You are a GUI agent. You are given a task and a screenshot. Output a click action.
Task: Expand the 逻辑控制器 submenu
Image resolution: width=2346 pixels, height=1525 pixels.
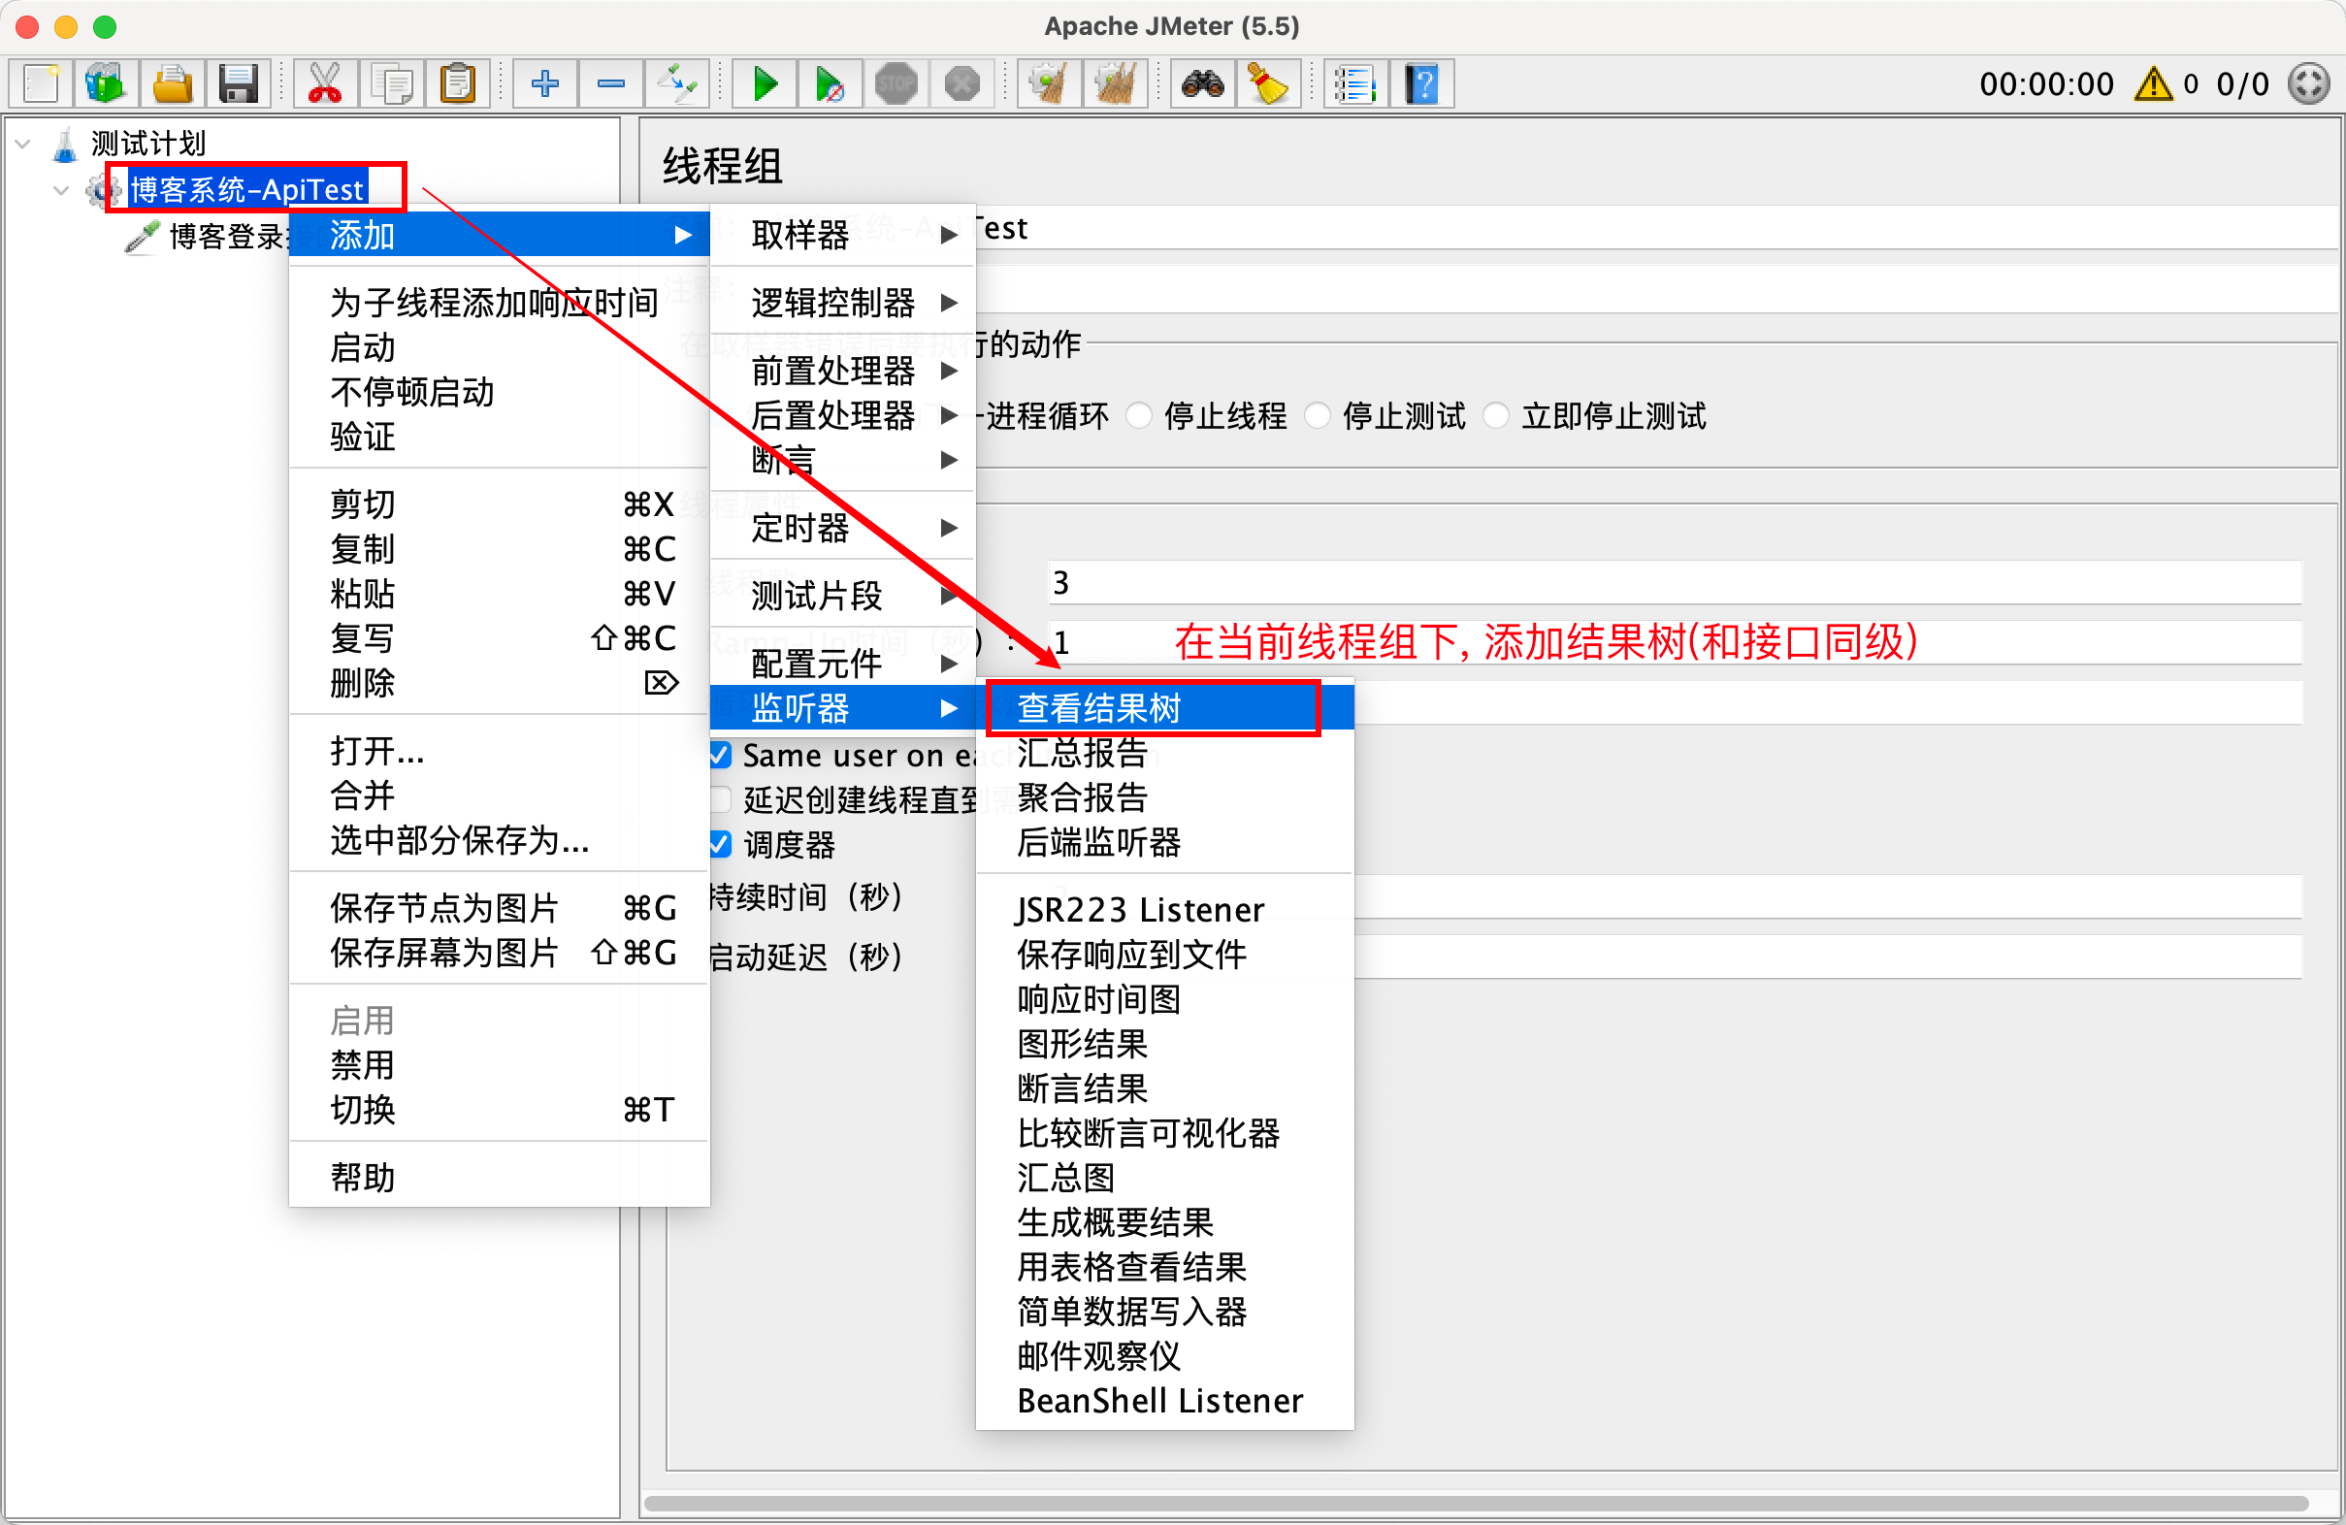point(843,303)
